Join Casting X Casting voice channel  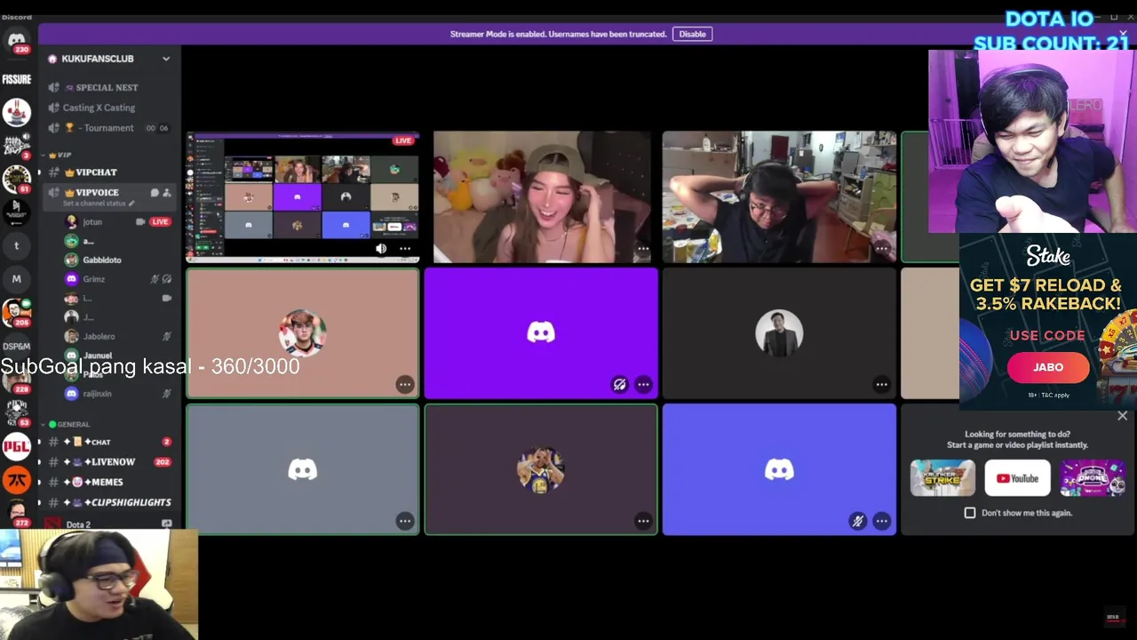click(x=109, y=108)
